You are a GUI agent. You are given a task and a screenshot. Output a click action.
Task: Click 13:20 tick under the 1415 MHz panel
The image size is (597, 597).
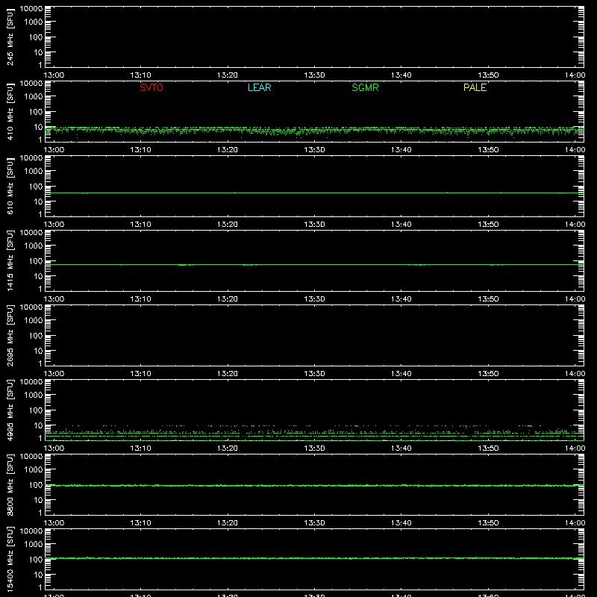[x=228, y=299]
